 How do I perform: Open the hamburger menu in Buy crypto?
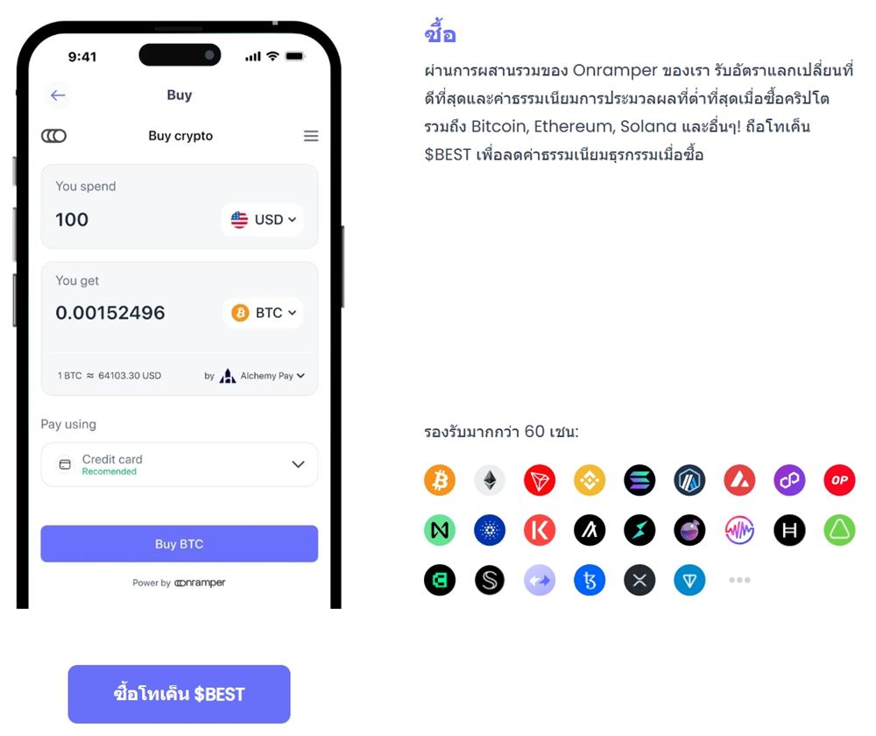pyautogui.click(x=311, y=136)
